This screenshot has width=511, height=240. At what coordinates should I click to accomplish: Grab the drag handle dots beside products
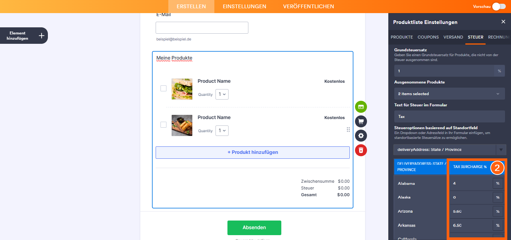(348, 130)
